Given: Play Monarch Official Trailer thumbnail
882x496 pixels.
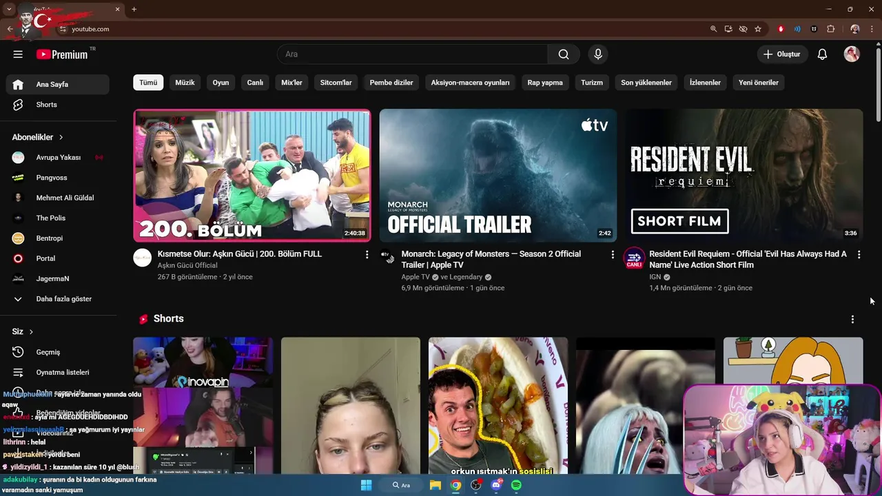Looking at the screenshot, I should (x=498, y=176).
